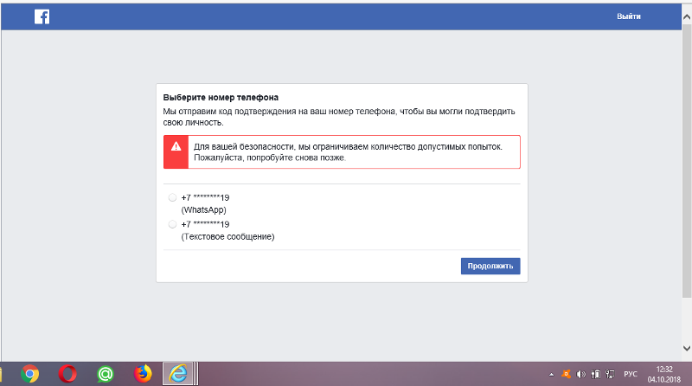Viewport: 692px width, 386px height.
Task: Click the scrollbar up arrow
Action: point(687,16)
